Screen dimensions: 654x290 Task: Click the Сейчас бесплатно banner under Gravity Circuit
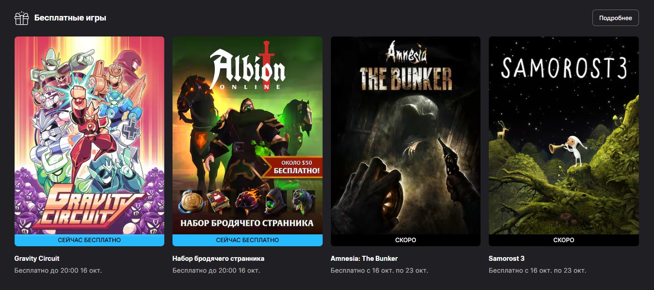pyautogui.click(x=89, y=240)
